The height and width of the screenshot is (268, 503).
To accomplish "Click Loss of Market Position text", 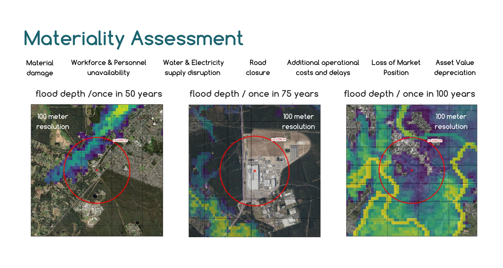I will click(x=396, y=68).
